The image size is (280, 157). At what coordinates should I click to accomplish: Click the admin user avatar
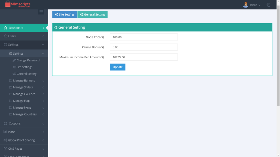click(246, 5)
